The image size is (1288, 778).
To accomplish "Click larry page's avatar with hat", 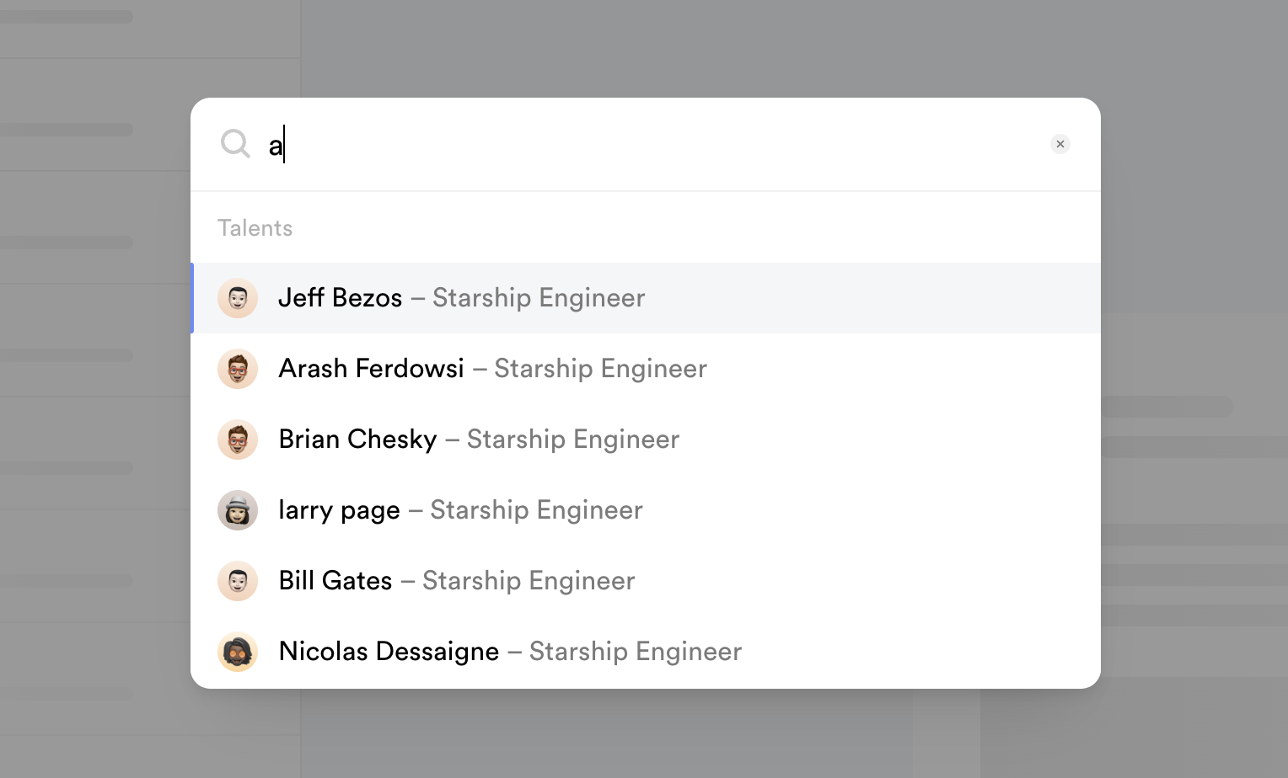I will tap(238, 510).
